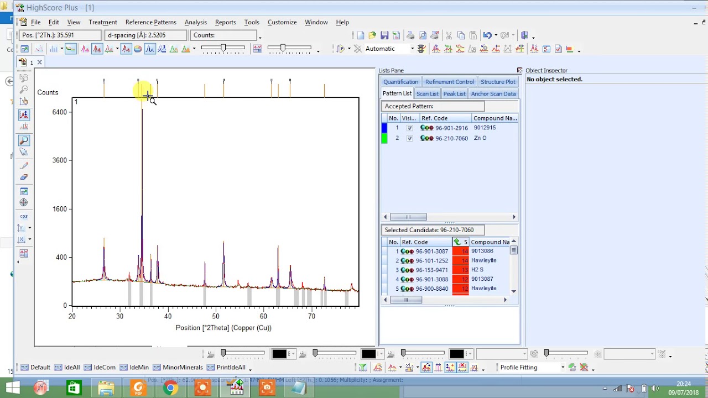Screen dimensions: 708x398
Task: Click the green color swatch for pattern 2
Action: 384,138
